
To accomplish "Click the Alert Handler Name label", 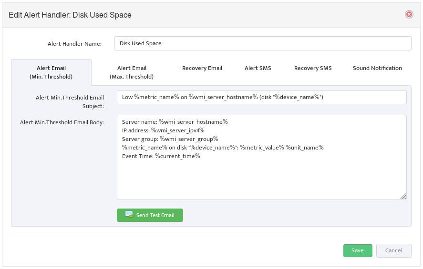I will (x=74, y=44).
